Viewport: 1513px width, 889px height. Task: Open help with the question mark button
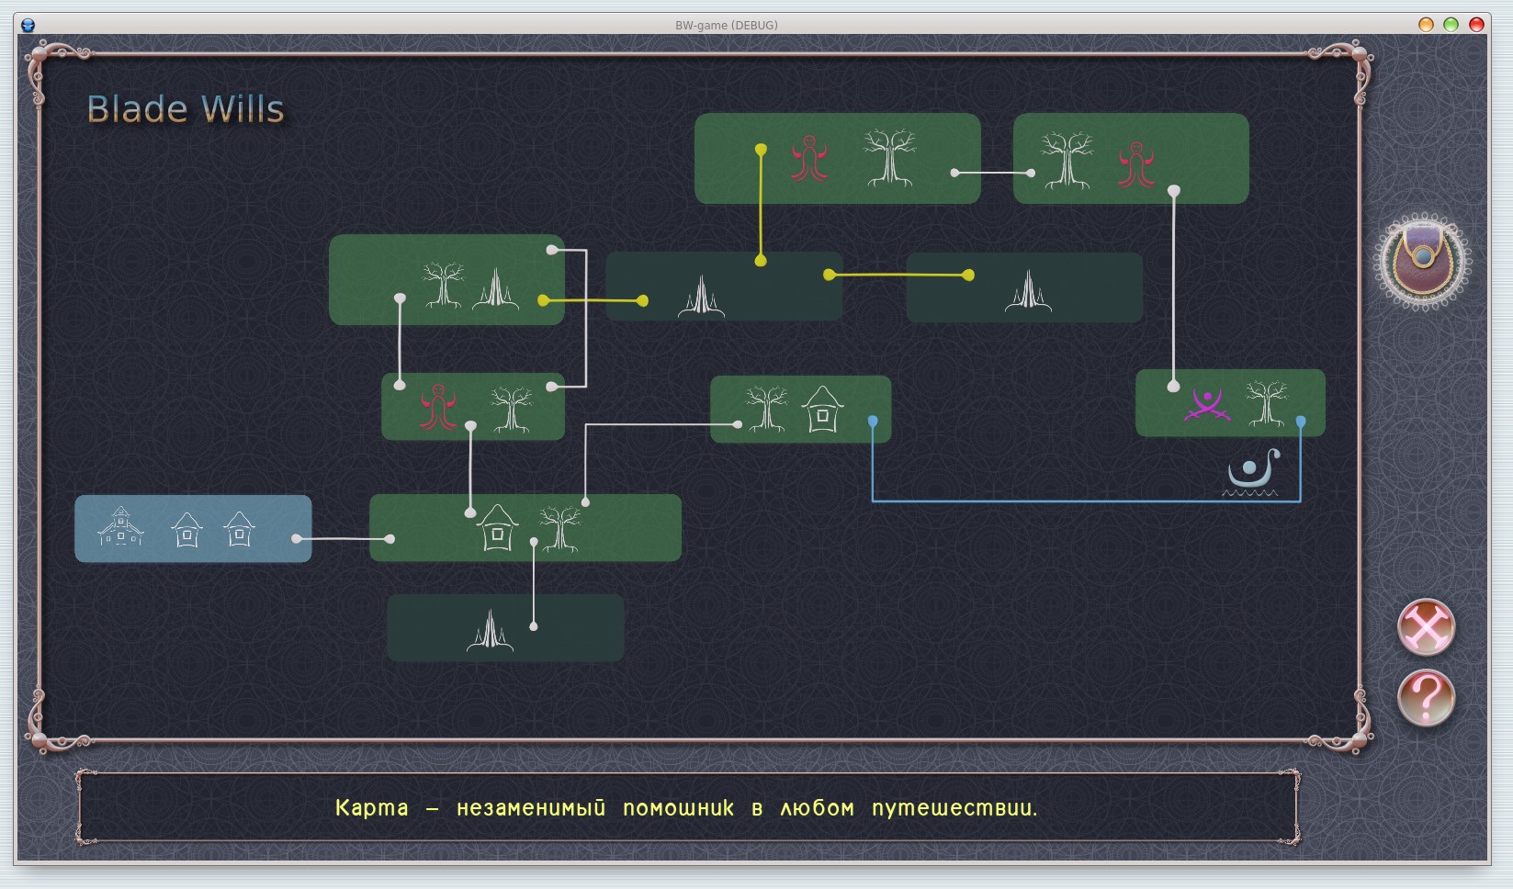tap(1426, 698)
